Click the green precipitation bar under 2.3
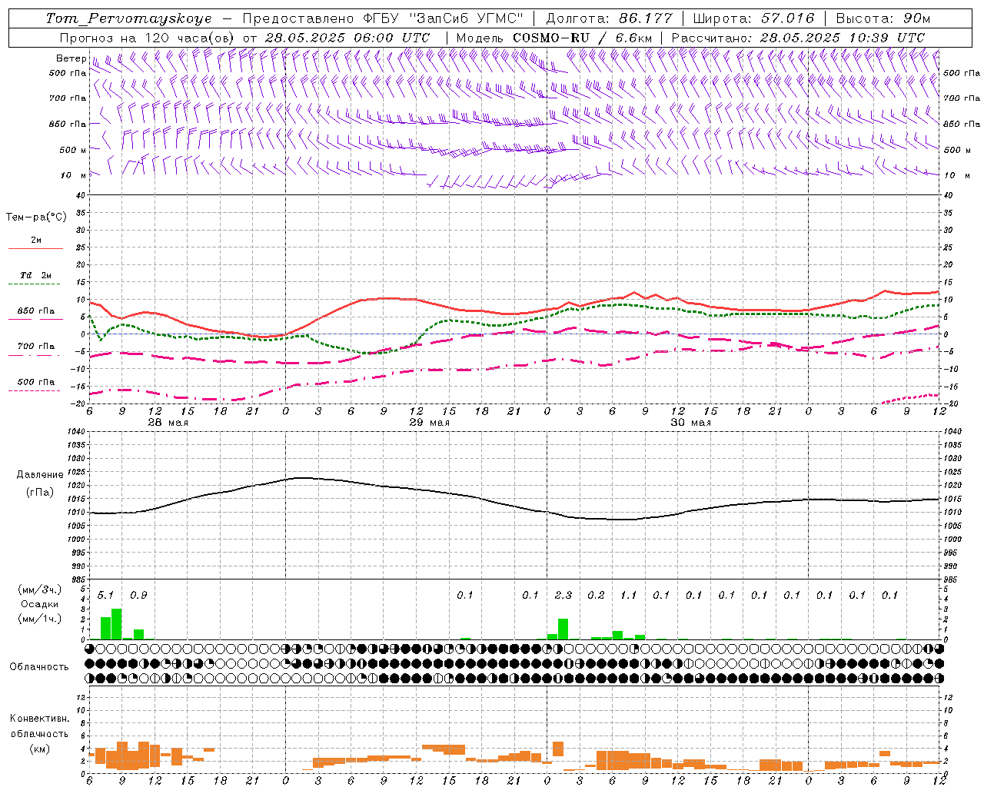The width and height of the screenshot is (984, 787). [563, 629]
